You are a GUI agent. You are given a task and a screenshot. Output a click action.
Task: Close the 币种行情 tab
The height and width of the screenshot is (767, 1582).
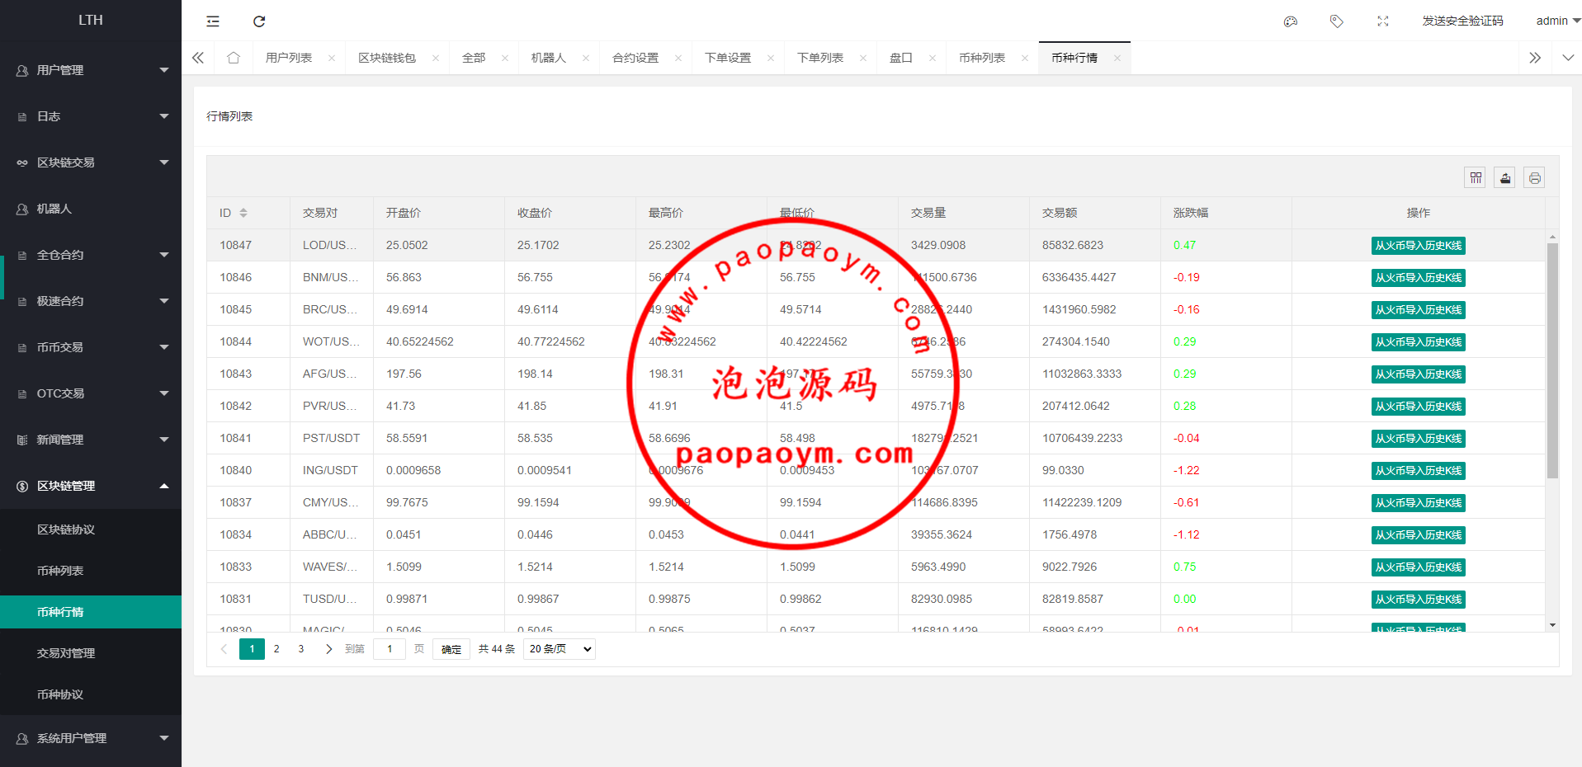(x=1117, y=58)
